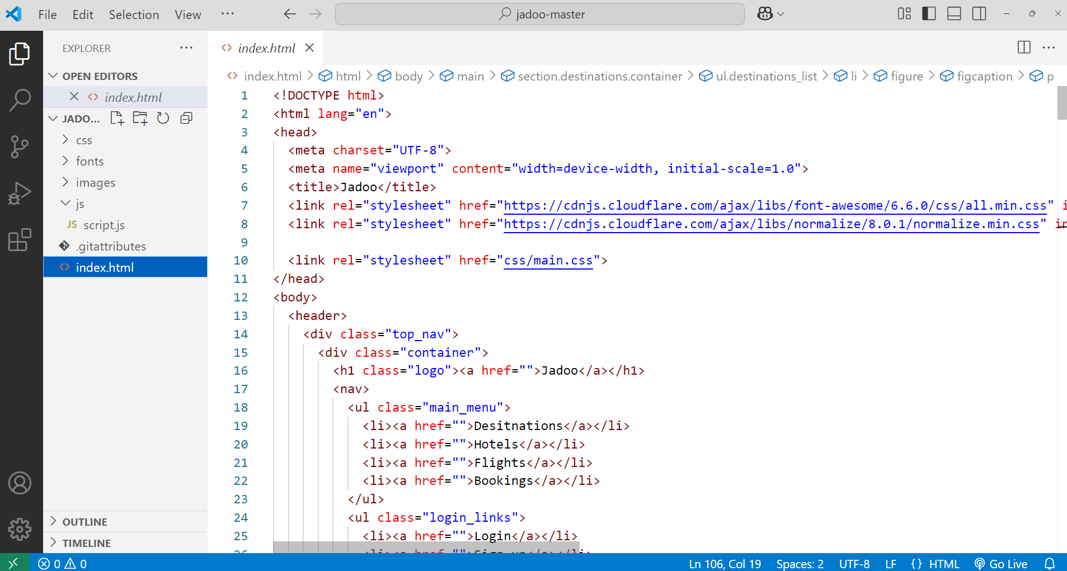This screenshot has height=571, width=1067.
Task: Open the Source Control icon in activity bar
Action: point(20,147)
